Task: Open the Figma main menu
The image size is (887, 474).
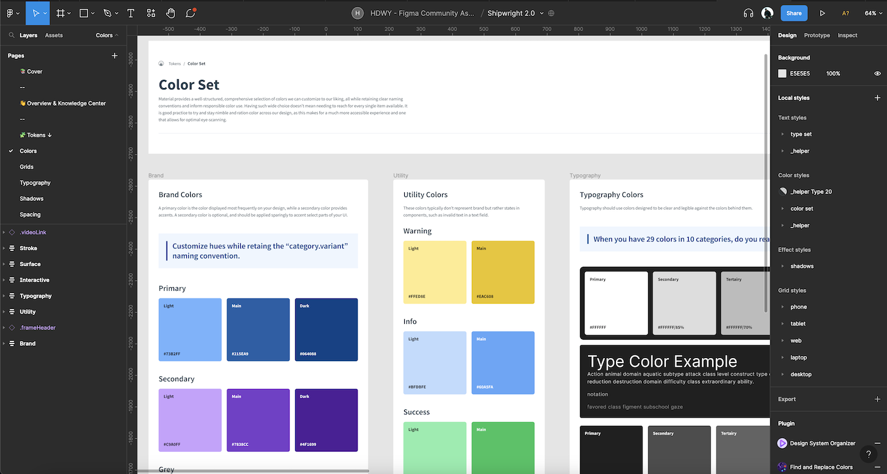Action: [9, 13]
